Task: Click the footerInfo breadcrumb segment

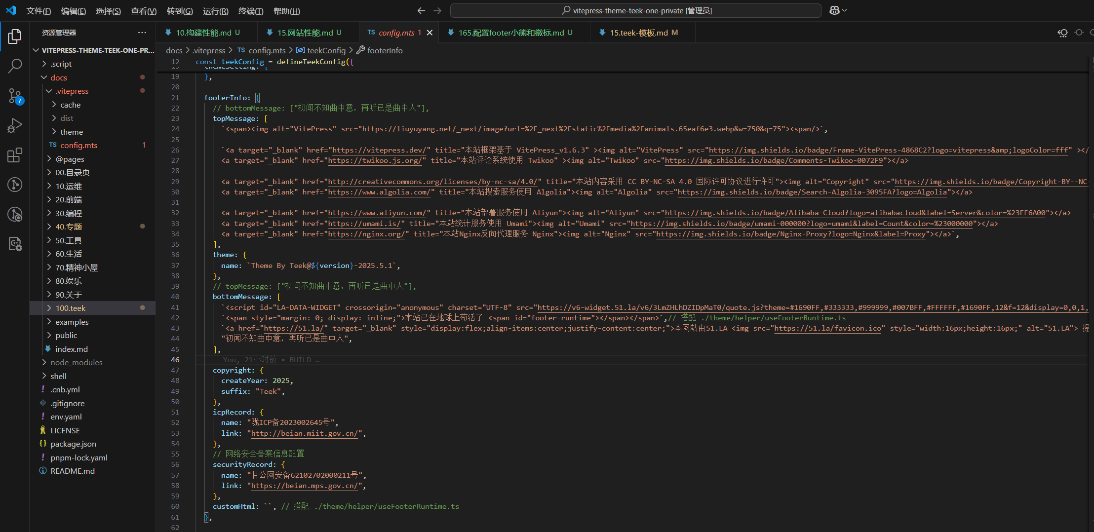Action: (380, 50)
